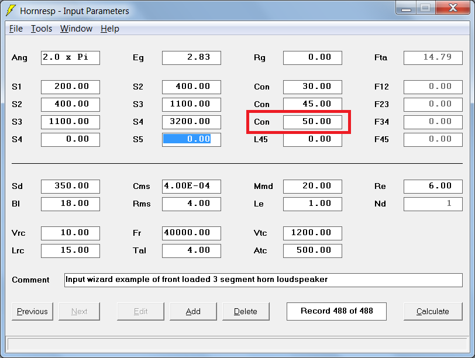Select the Ang field showing 2.0 x Pi

70,58
